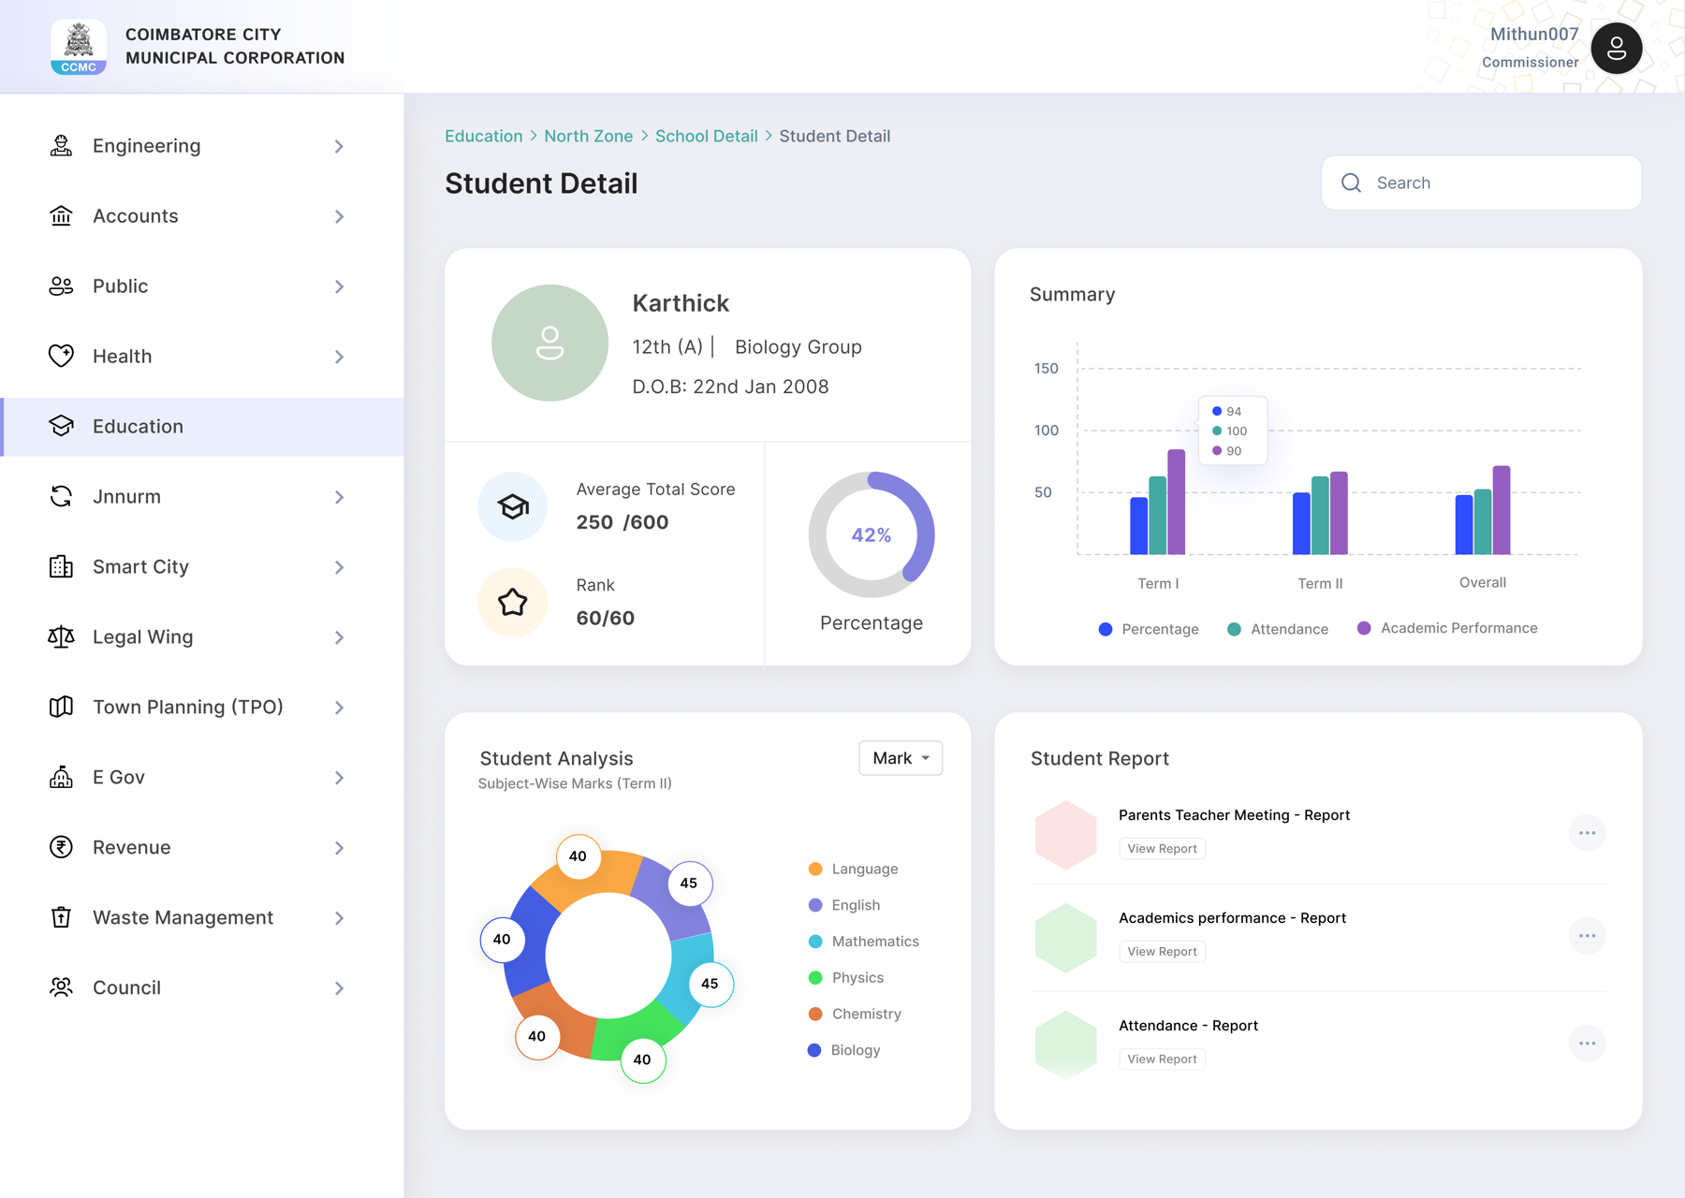The width and height of the screenshot is (1685, 1198).
Task: Open the E Gov sidebar section
Action: point(202,778)
